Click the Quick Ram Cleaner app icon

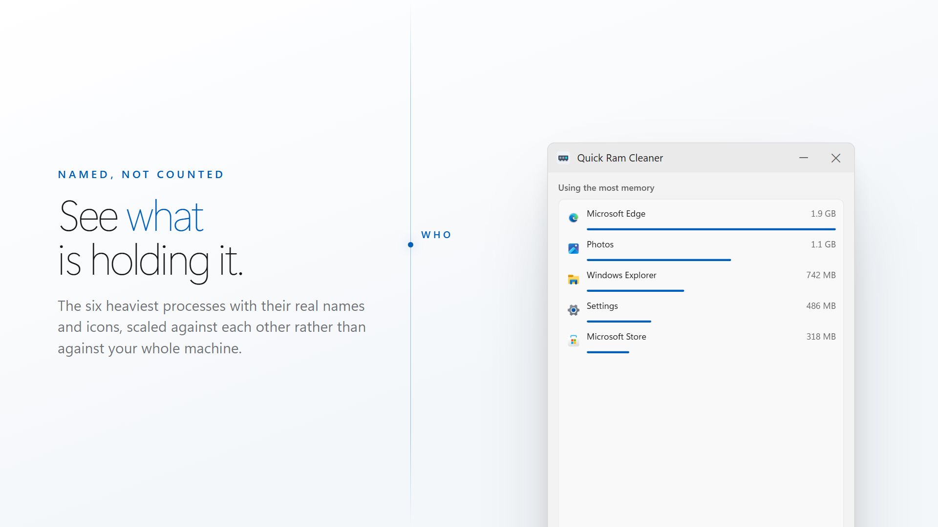563,158
